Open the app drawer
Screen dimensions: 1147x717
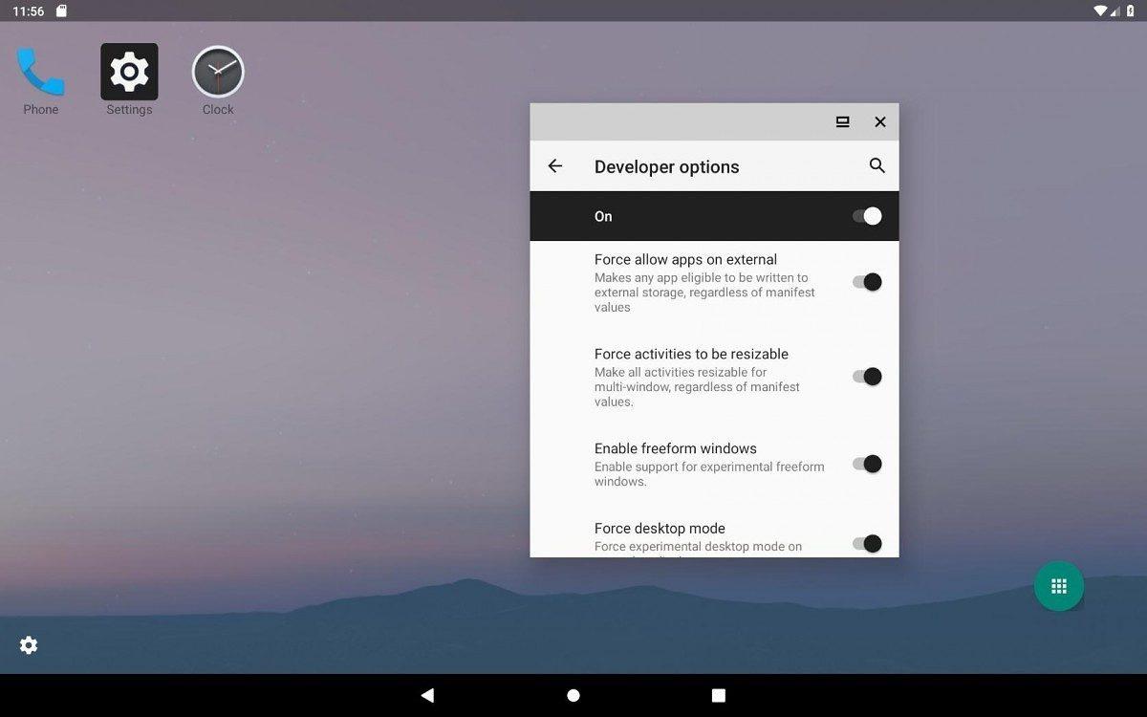point(1059,586)
